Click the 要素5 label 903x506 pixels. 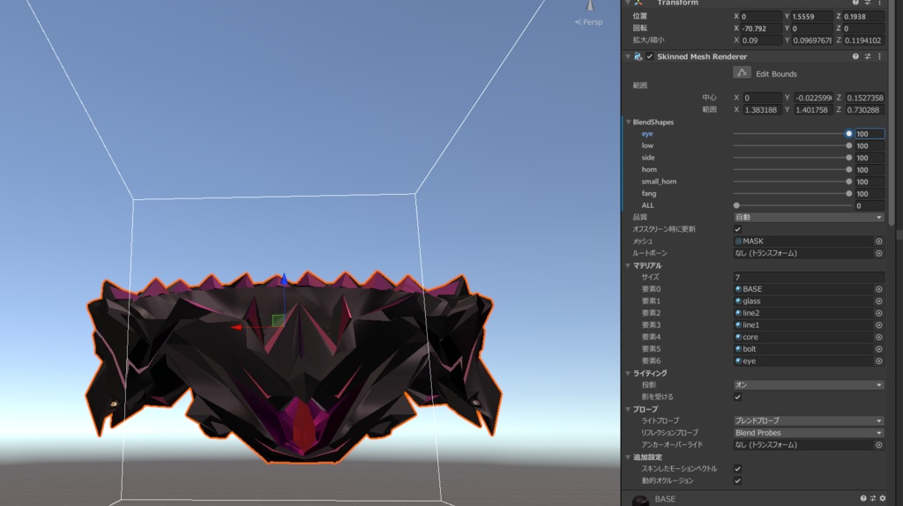click(x=651, y=349)
